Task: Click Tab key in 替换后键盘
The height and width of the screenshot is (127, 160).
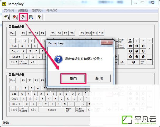Action: (x=14, y=94)
